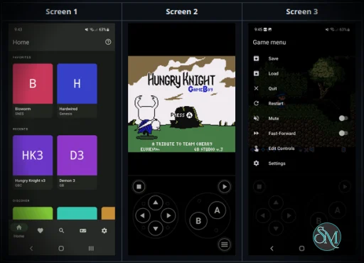Open the help question mark icon
Viewport: 364px width, 263px height.
(x=108, y=42)
